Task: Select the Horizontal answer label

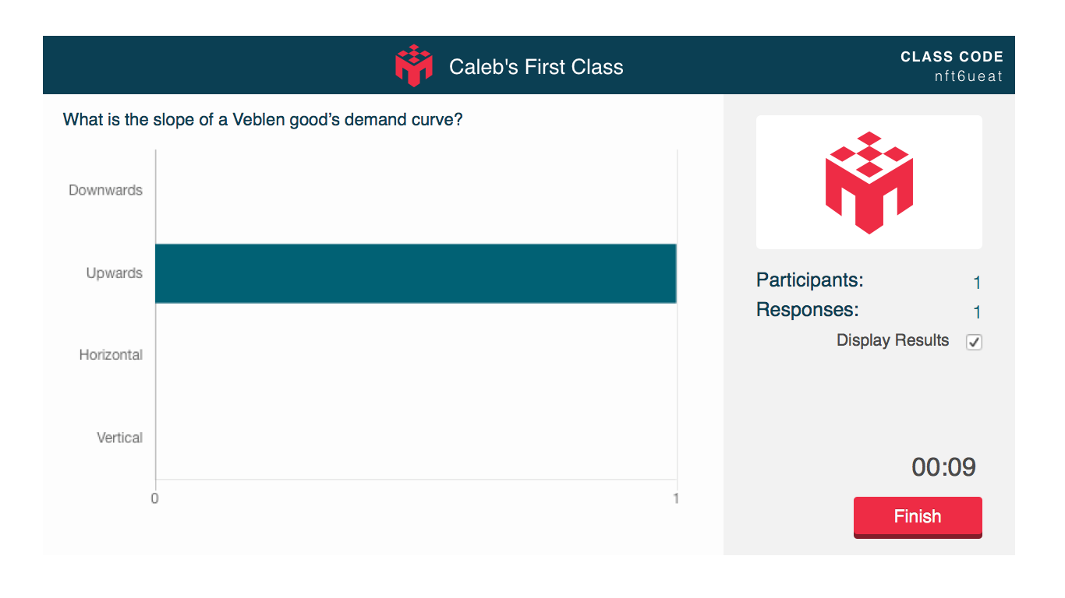Action: [x=111, y=355]
